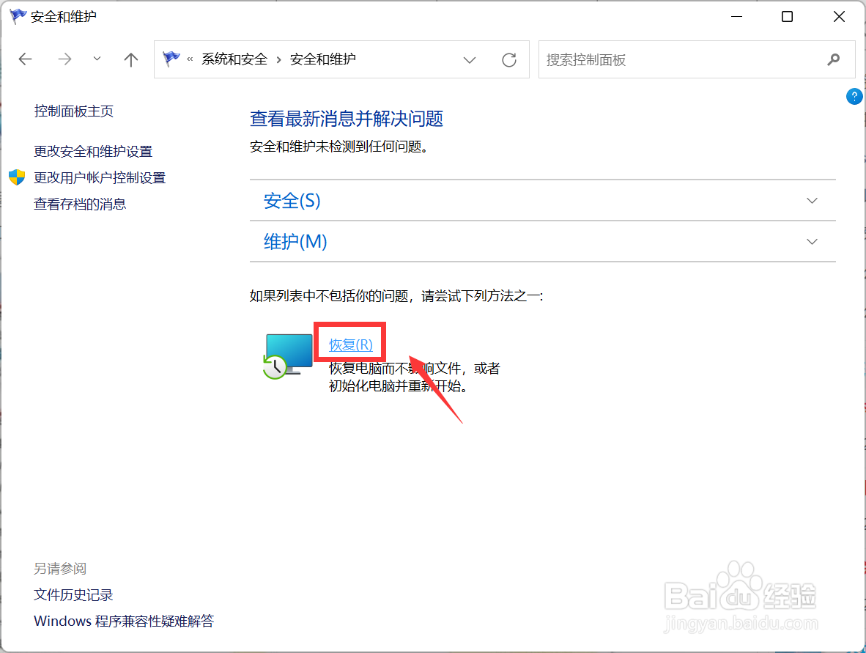Click the UAC shield icon in sidebar
The width and height of the screenshot is (866, 653).
coord(16,177)
